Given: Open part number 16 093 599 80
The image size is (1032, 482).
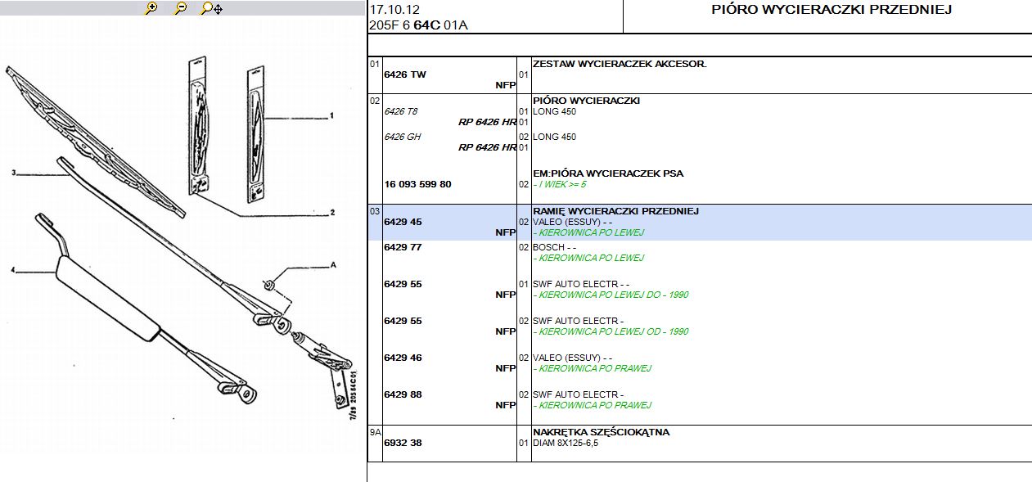Looking at the screenshot, I should click(x=417, y=184).
